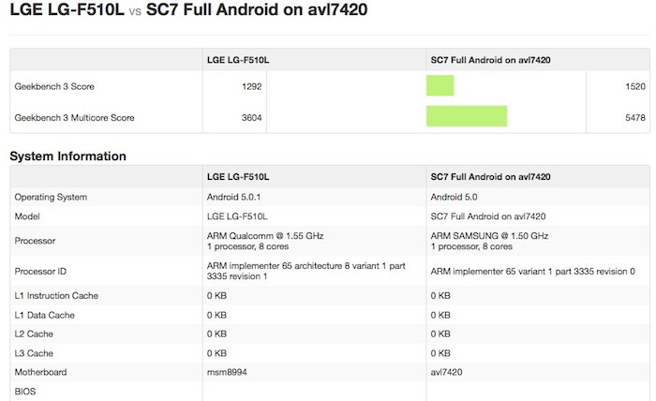Select the Processor ID row label
Image resolution: width=656 pixels, height=401 pixels.
[x=40, y=271]
